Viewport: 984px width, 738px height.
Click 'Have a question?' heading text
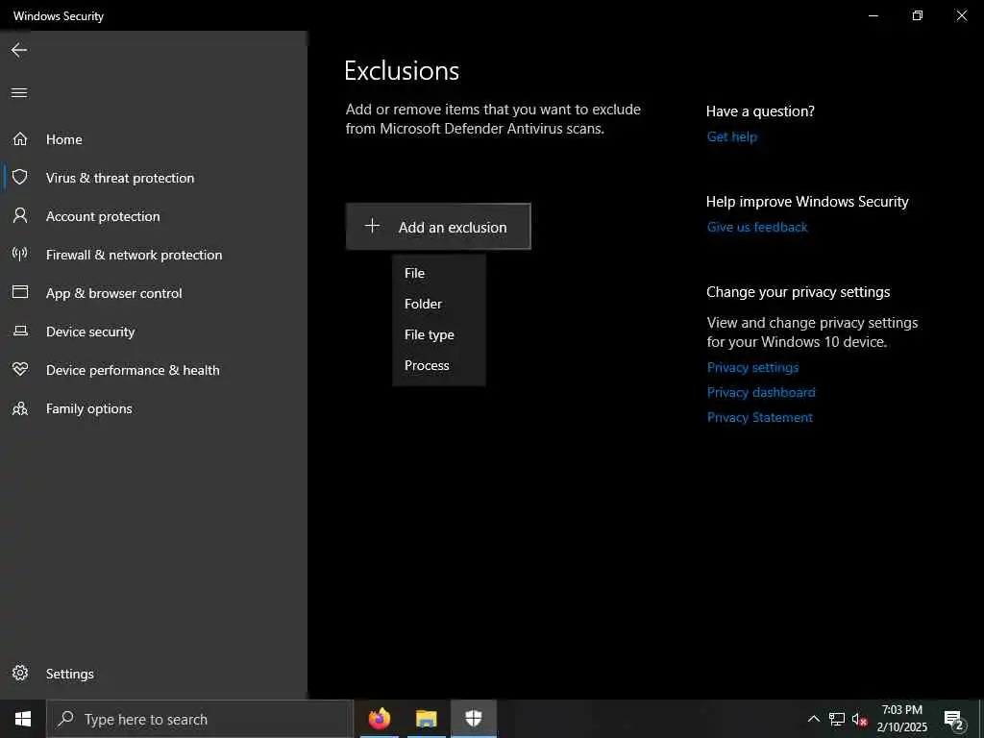click(760, 111)
